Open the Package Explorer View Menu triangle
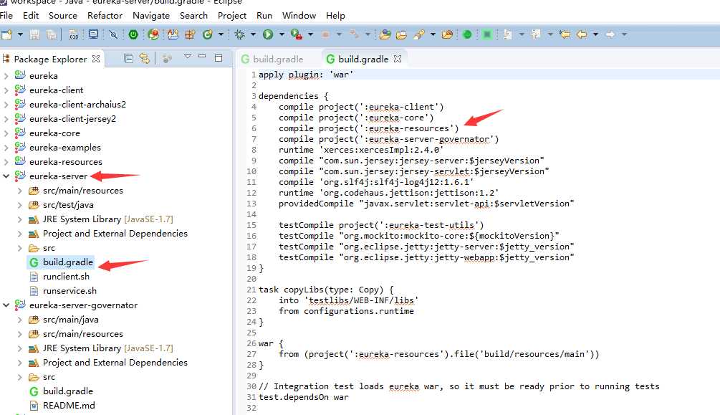This screenshot has height=415, width=720. (188, 57)
